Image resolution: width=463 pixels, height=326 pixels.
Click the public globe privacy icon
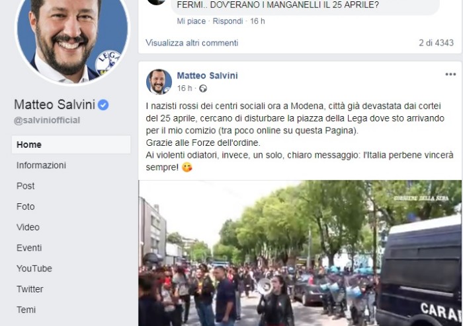(x=203, y=88)
